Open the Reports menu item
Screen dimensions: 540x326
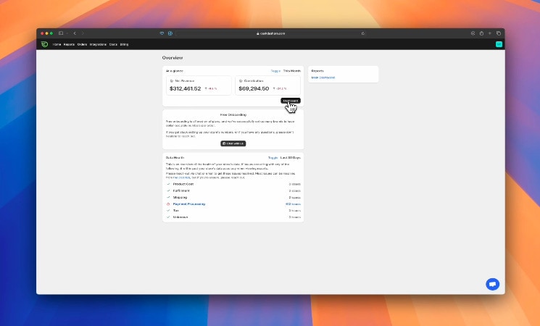point(69,44)
